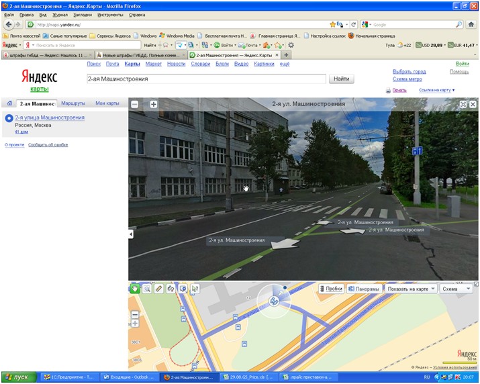Open the Закладки menu
Viewport: 480px width, 384px height.
coord(83,15)
